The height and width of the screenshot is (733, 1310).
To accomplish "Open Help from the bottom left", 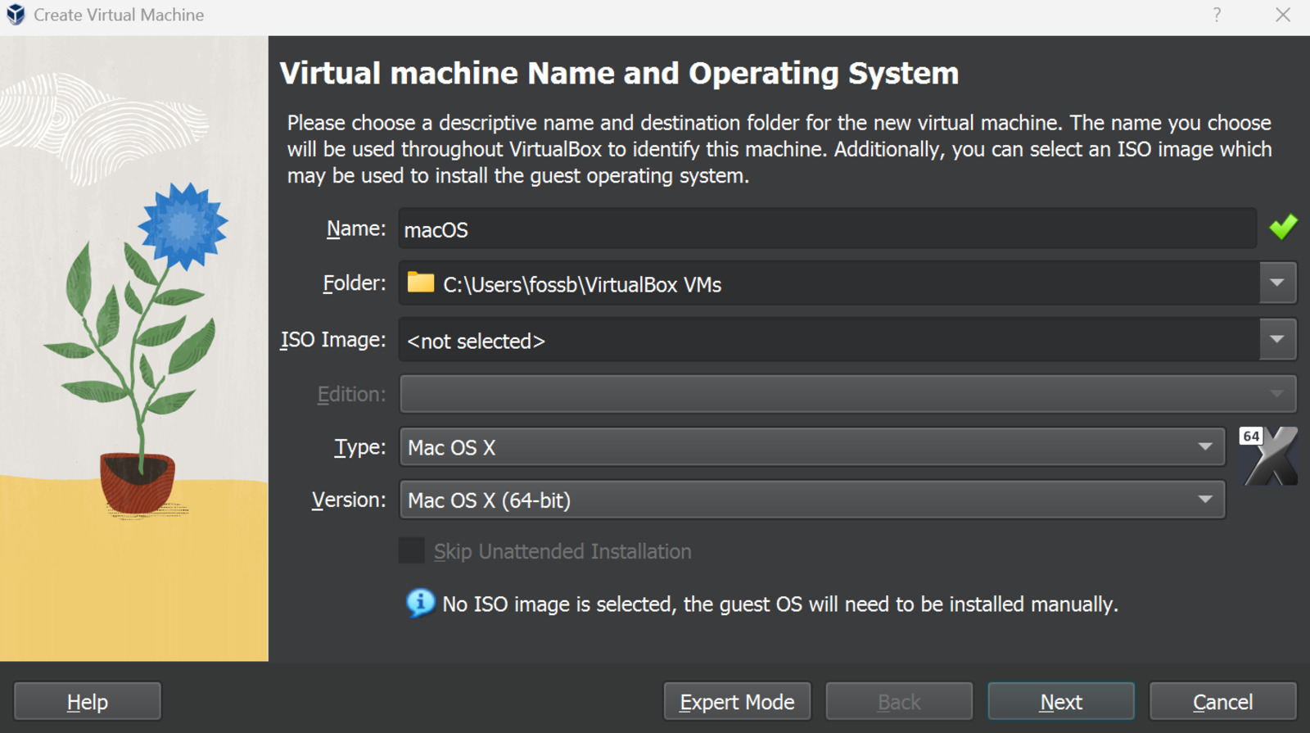I will click(x=88, y=702).
